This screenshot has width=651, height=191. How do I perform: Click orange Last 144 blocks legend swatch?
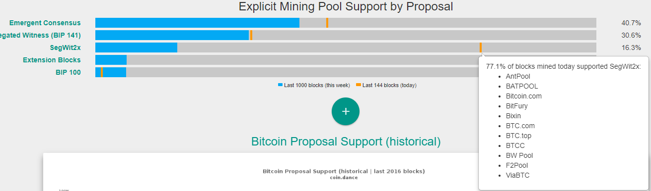click(x=359, y=85)
